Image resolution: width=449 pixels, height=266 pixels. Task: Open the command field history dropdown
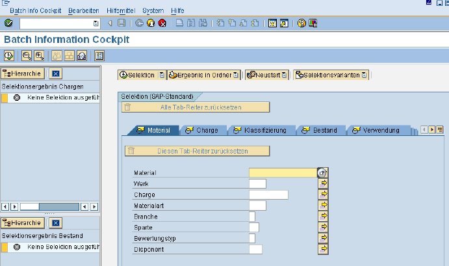click(x=96, y=23)
